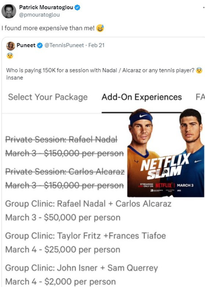Open the Netflix Slam poster image

point(165,153)
